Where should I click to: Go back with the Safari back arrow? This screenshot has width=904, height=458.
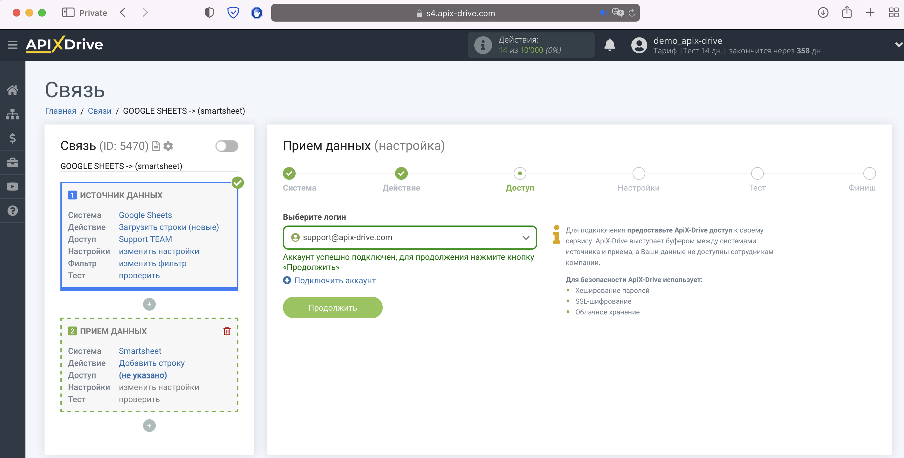[122, 13]
